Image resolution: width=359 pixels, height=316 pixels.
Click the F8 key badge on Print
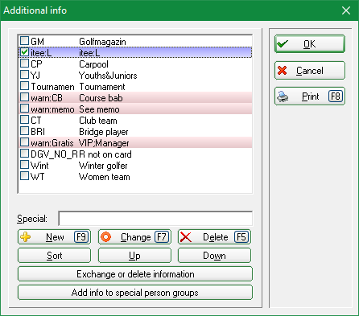pos(336,96)
